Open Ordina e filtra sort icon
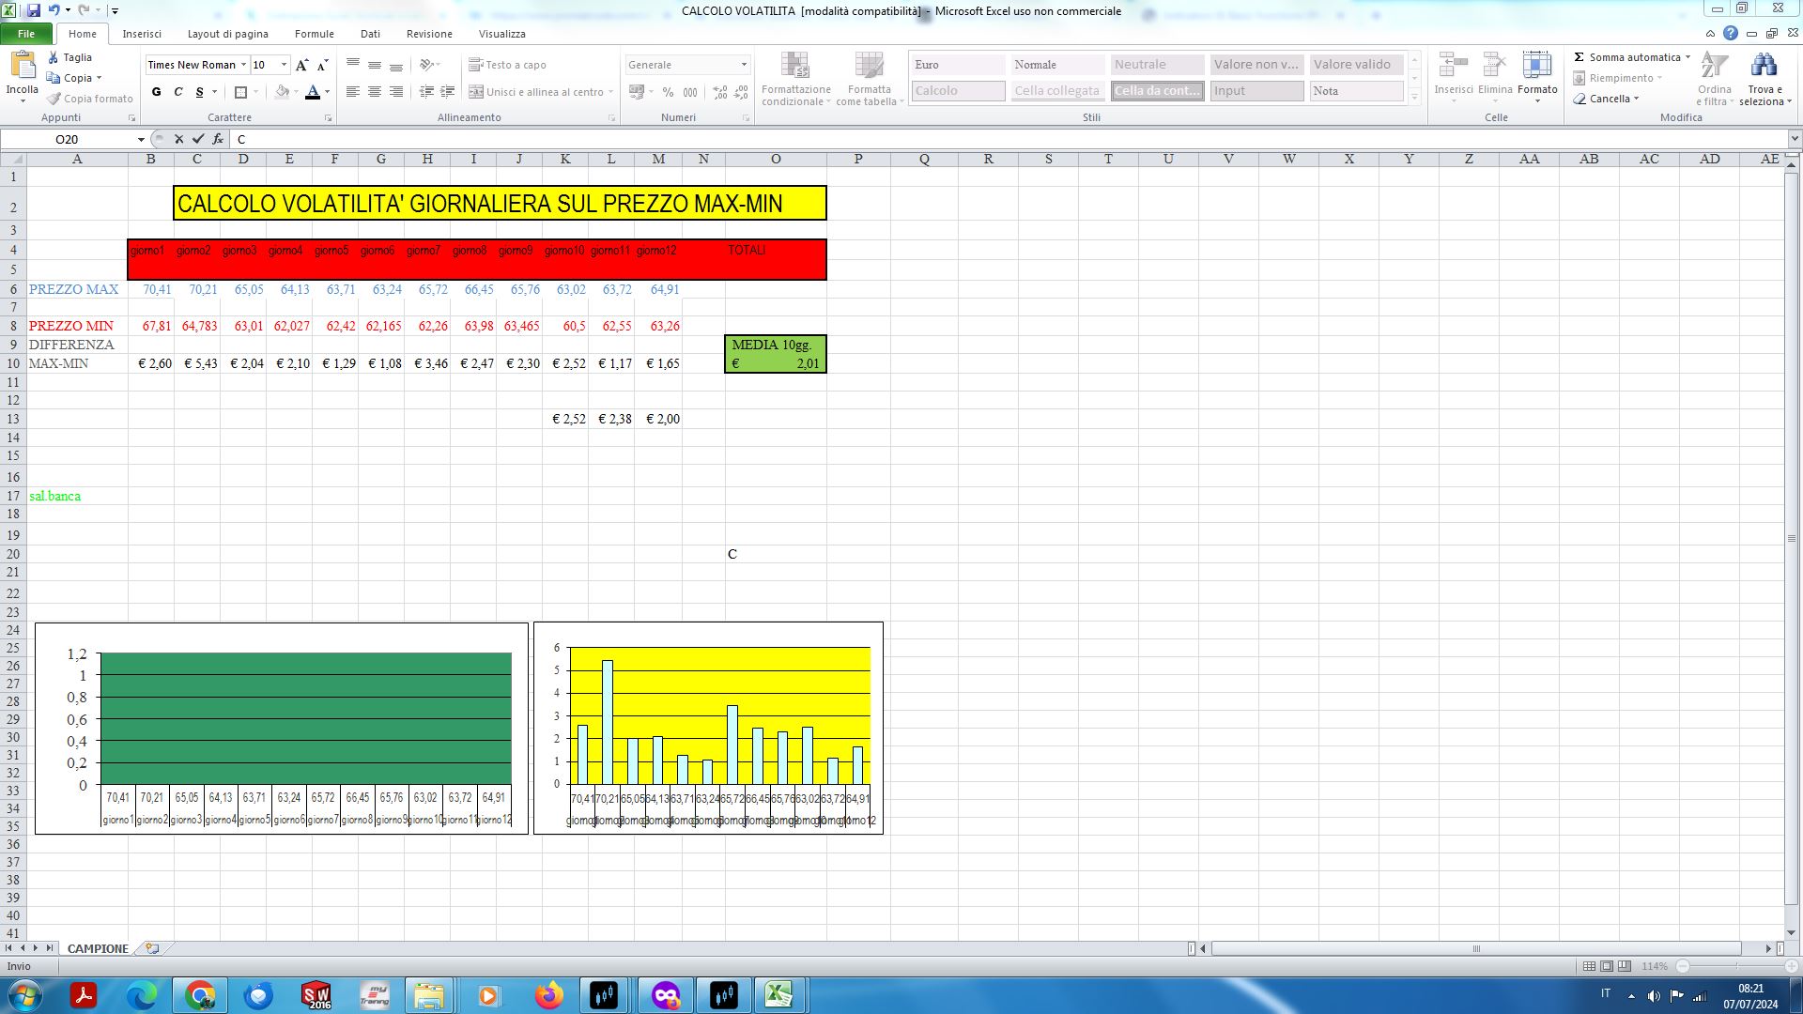 (1714, 66)
